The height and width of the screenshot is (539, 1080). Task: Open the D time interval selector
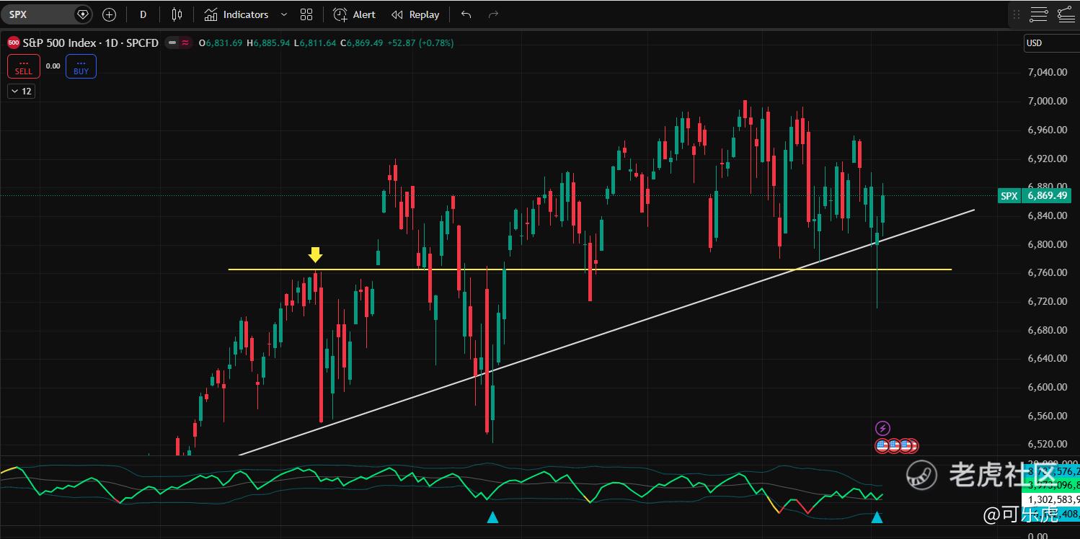(143, 14)
